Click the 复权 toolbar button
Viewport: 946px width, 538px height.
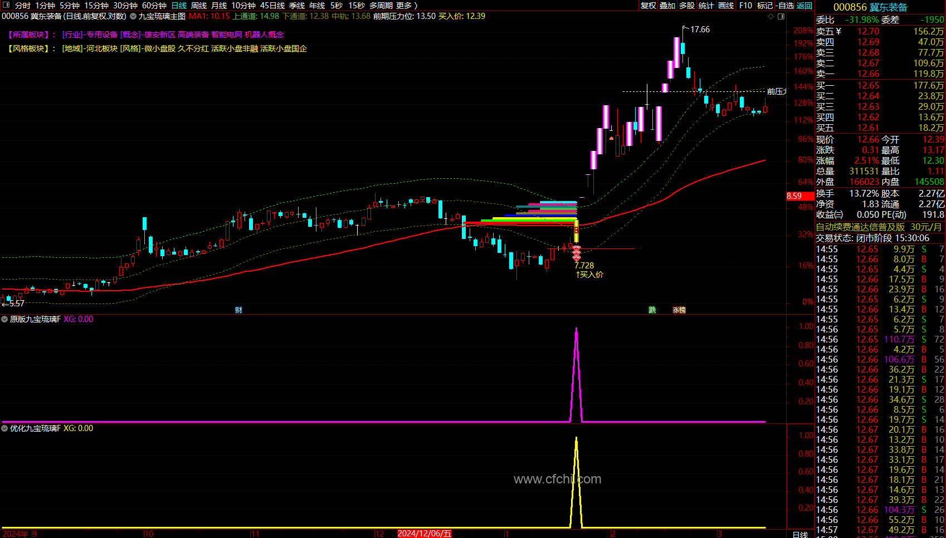click(648, 6)
